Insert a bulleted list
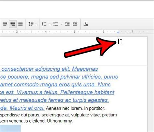154x132 pixels. [56, 24]
